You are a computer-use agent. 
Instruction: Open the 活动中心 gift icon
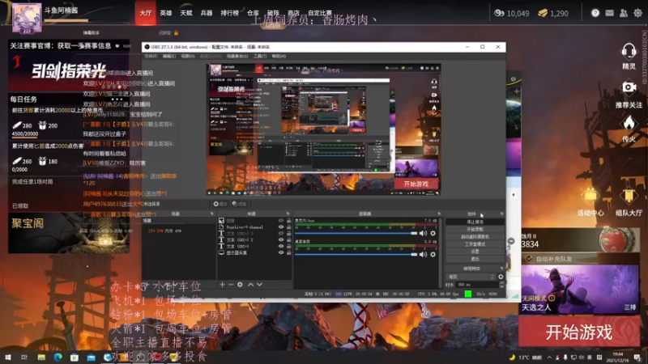(x=590, y=196)
